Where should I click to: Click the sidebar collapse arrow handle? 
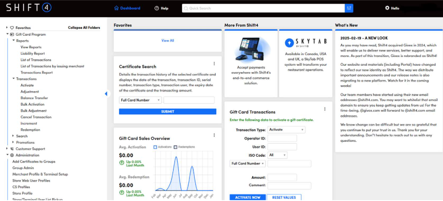point(106,94)
